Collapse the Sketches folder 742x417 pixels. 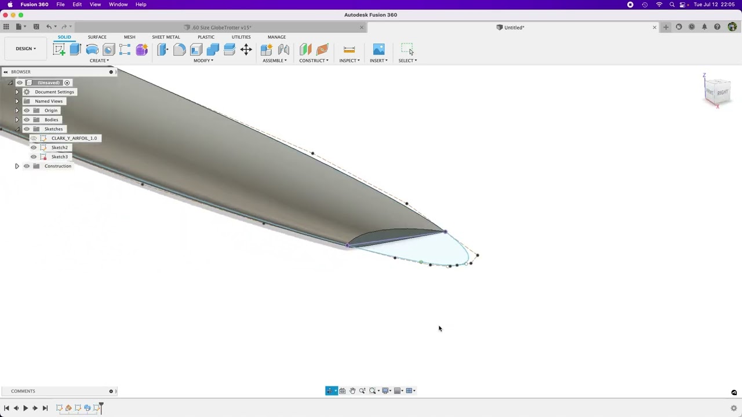[x=17, y=129]
